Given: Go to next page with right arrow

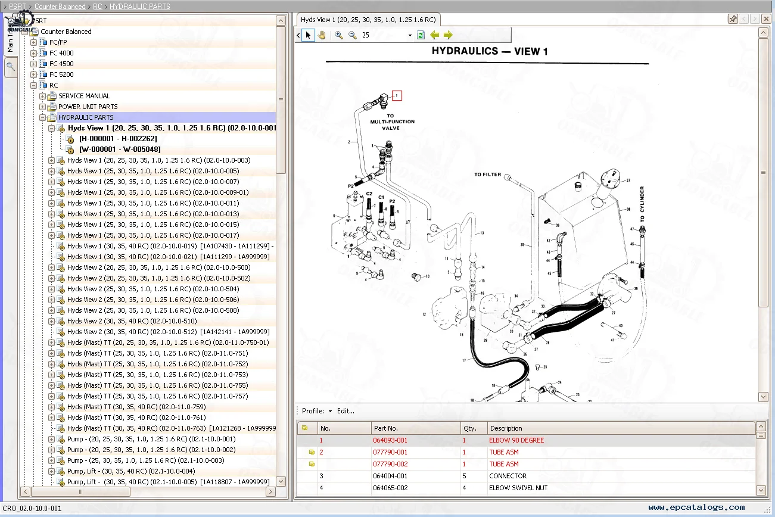Looking at the screenshot, I should pos(448,35).
